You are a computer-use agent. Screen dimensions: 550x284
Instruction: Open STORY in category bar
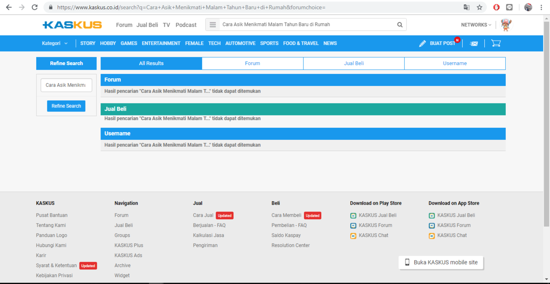pos(88,43)
